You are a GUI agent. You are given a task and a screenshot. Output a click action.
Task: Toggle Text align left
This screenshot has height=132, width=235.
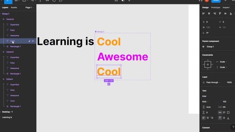203,118
